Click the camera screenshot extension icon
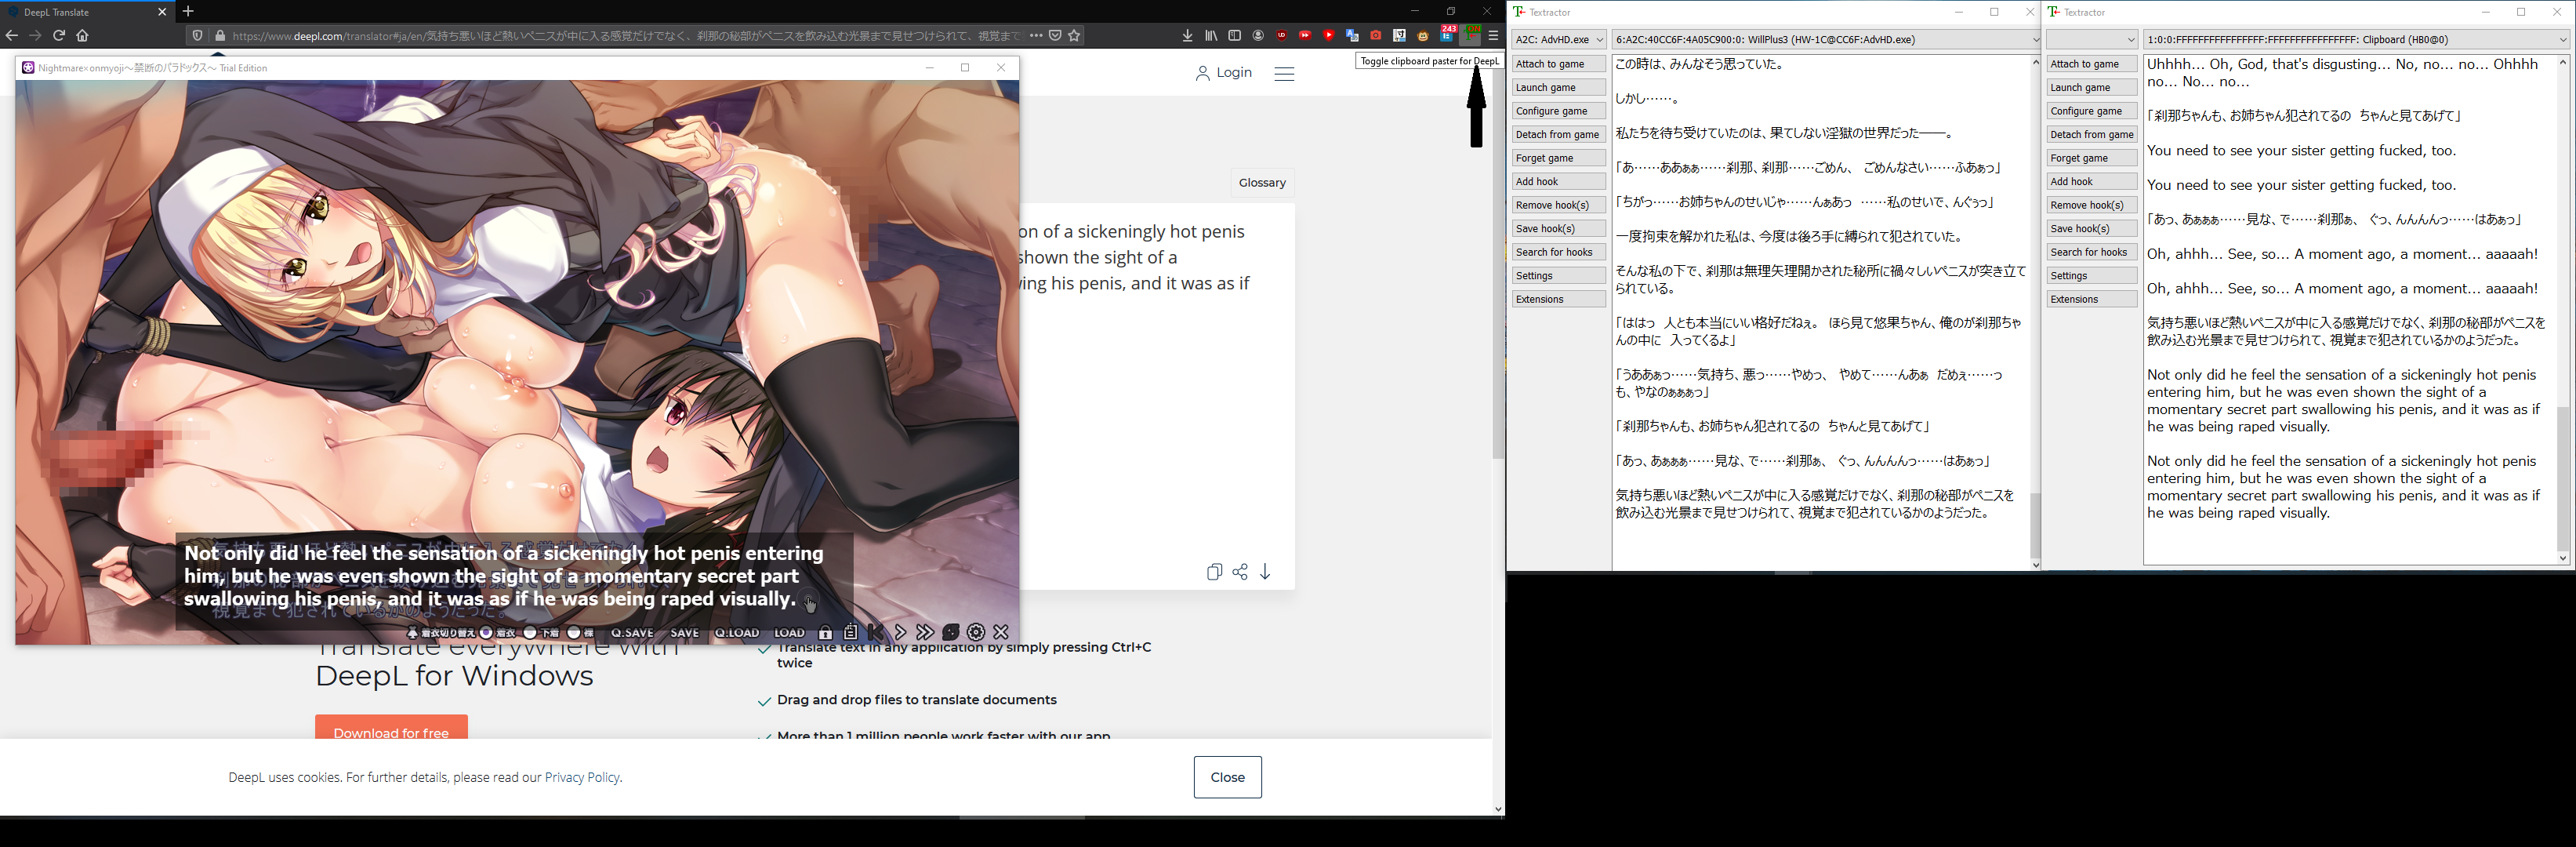 point(1376,35)
